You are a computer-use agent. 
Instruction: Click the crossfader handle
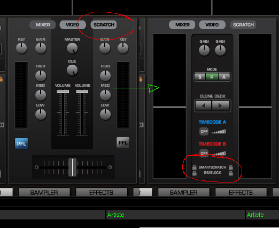pyautogui.click(x=73, y=168)
